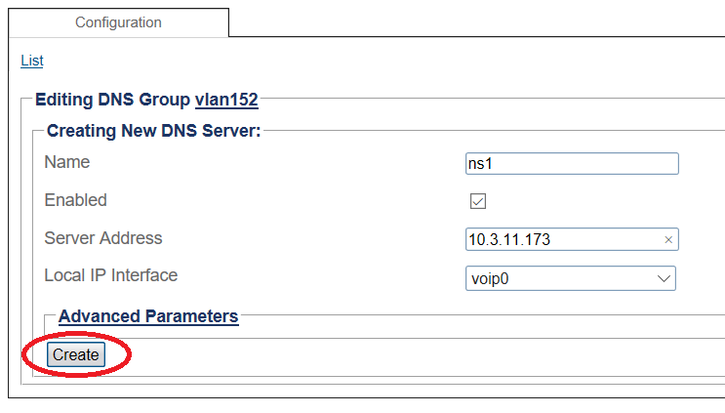The height and width of the screenshot is (413, 725).
Task: Focus the Name input field containing ns1
Action: pos(572,164)
